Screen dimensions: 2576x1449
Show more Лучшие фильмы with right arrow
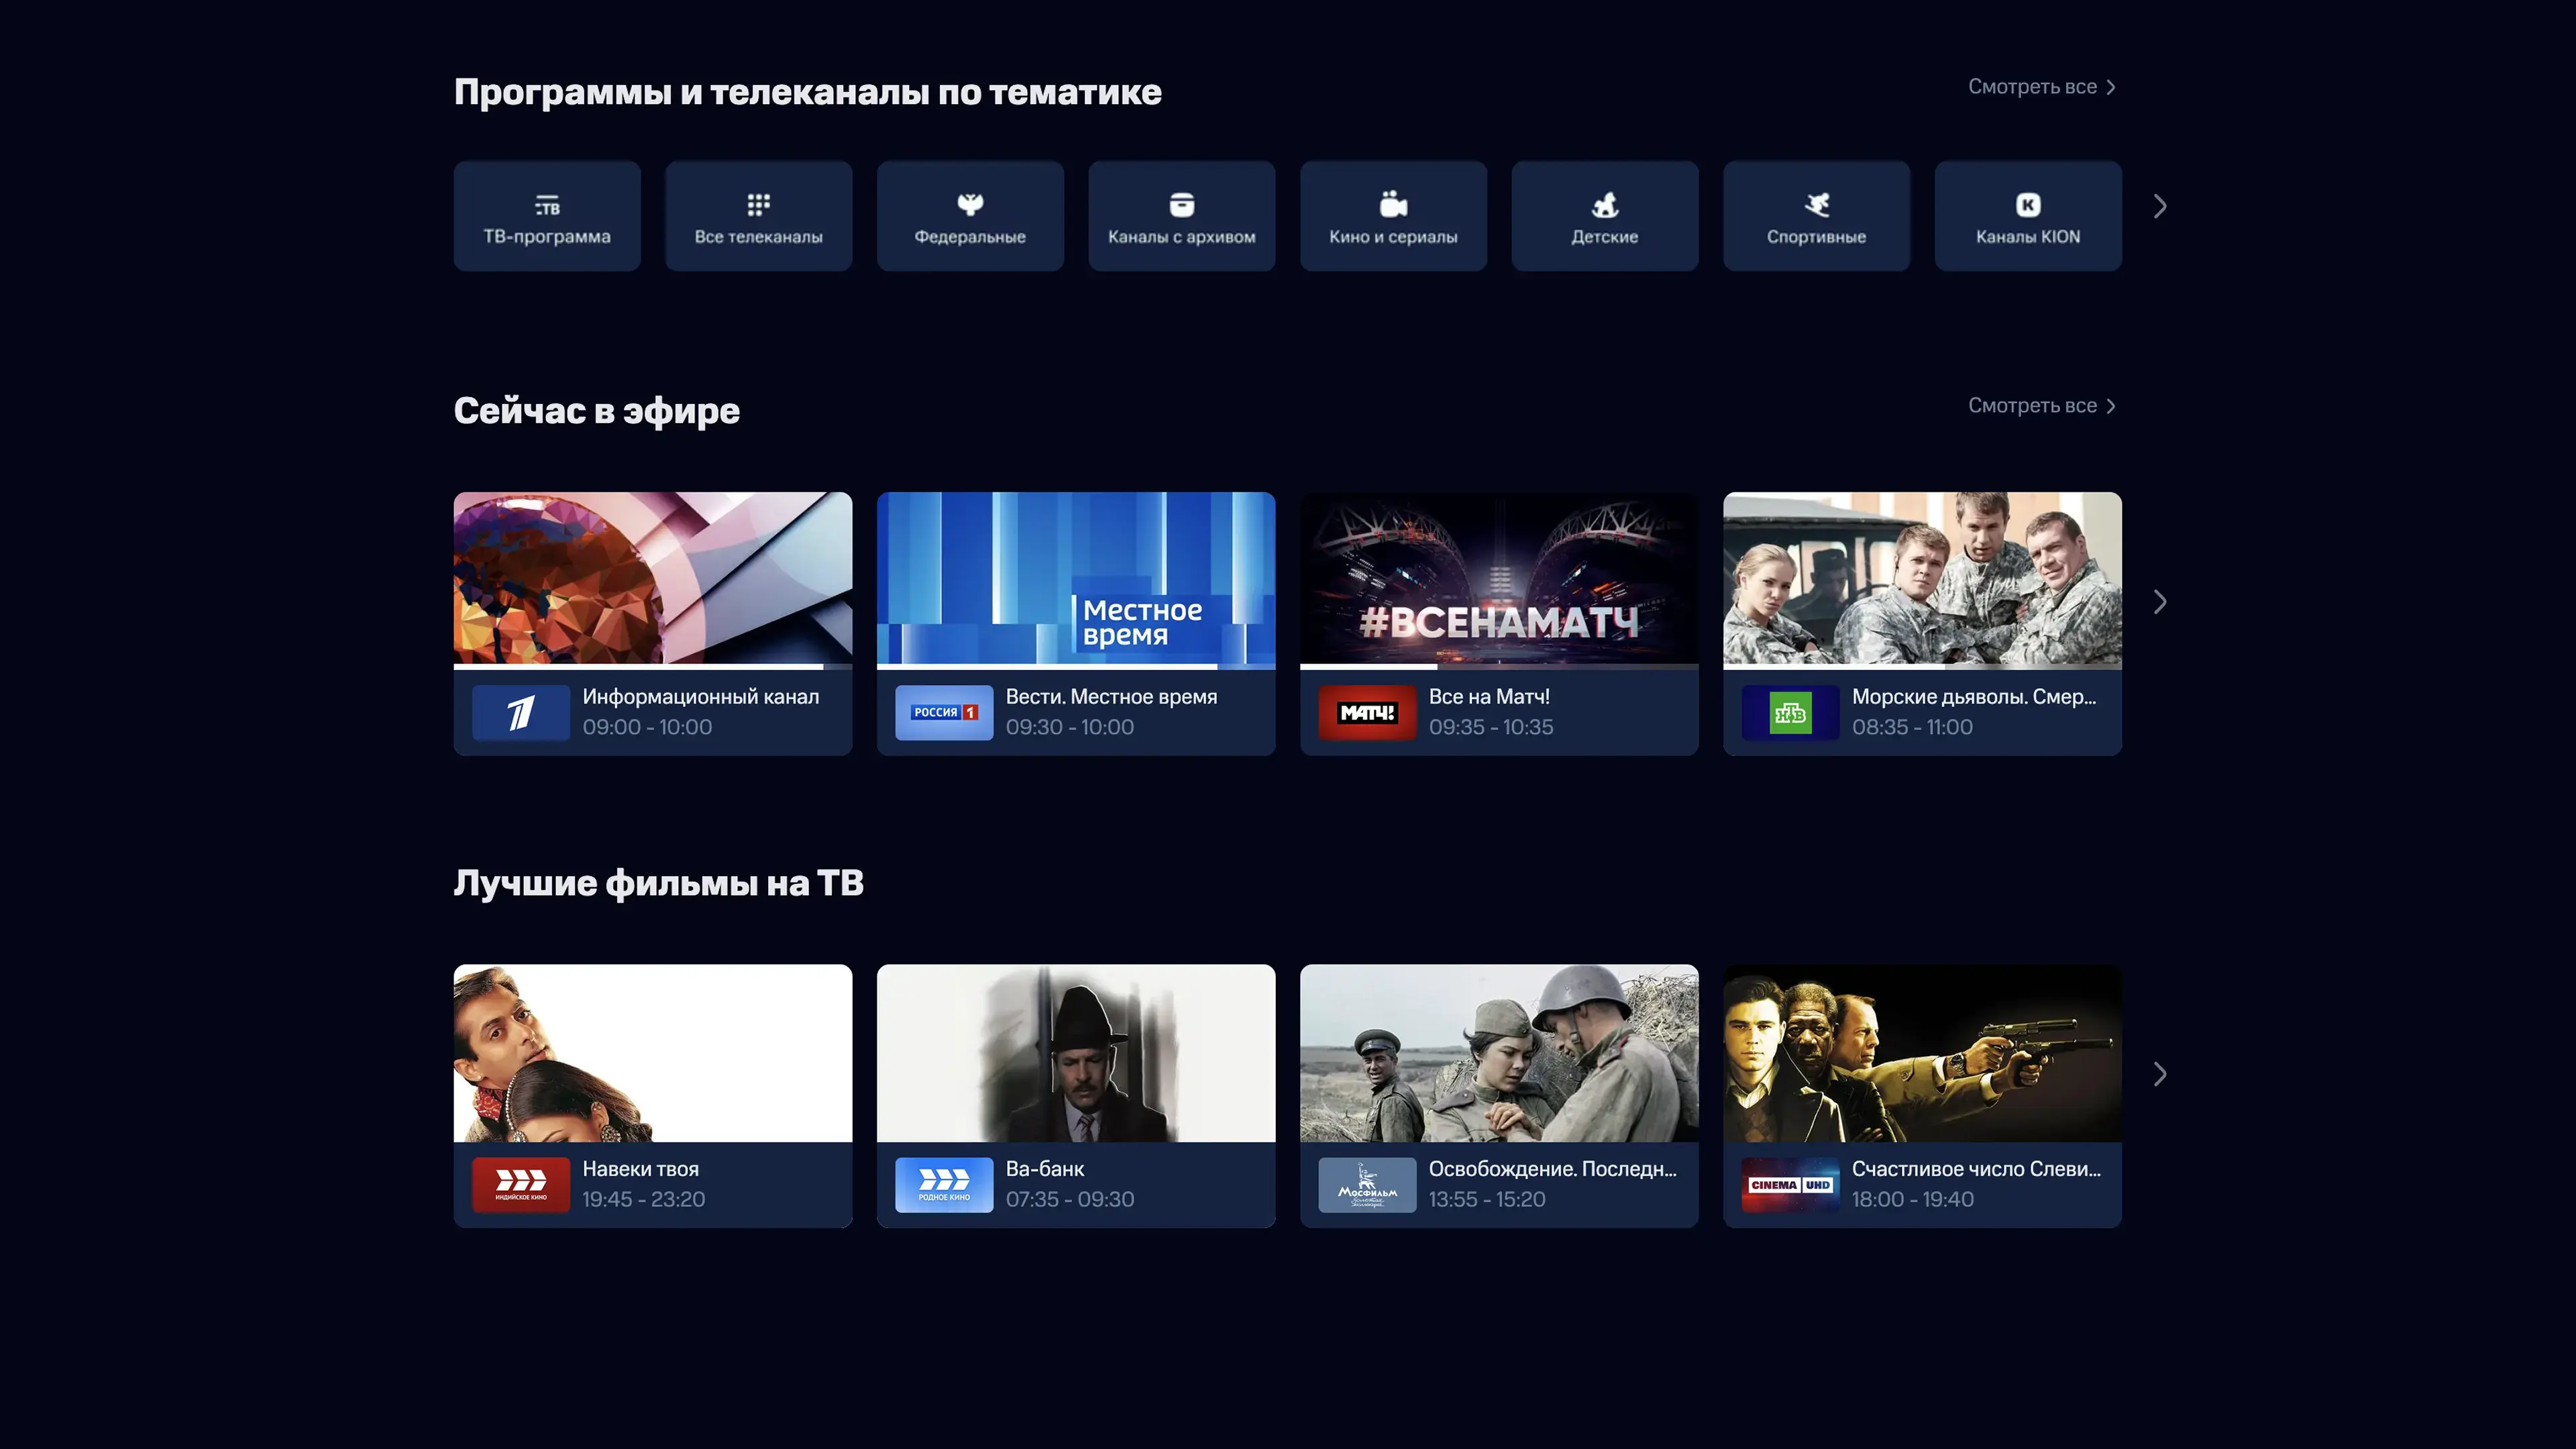(2159, 1074)
